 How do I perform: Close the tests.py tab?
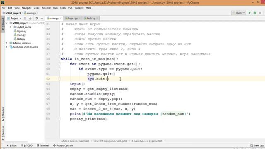[97, 18]
